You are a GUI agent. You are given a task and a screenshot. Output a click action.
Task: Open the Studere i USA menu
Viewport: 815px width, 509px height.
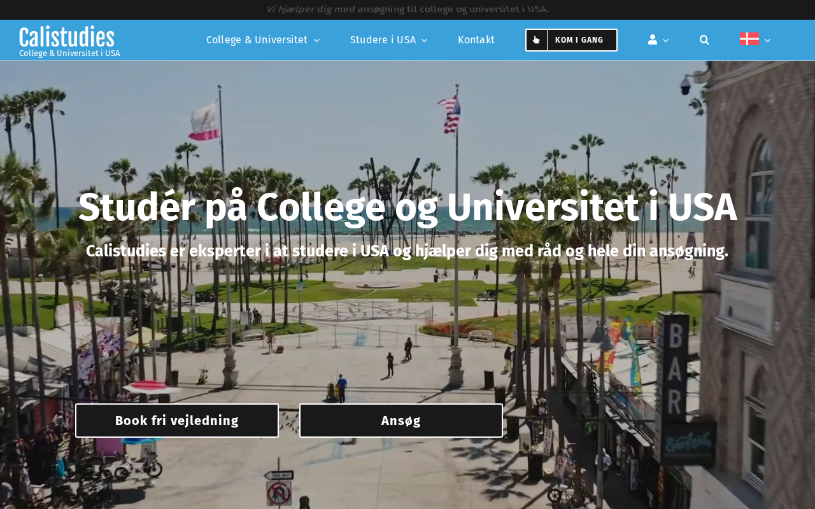click(x=383, y=40)
